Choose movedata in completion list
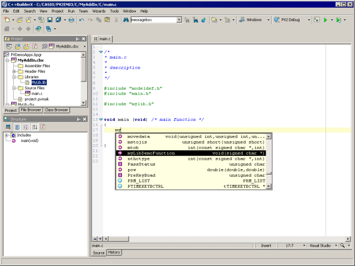The height and width of the screenshot is (266, 355). [x=190, y=137]
